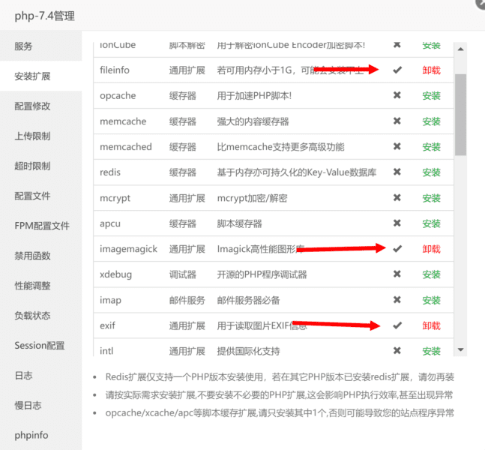Screen dimensions: 485x450
Task: Click the redis not-installed X icon
Action: click(397, 172)
